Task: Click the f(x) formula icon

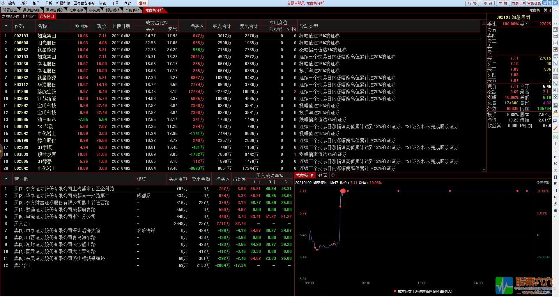Action: pyautogui.click(x=556, y=90)
